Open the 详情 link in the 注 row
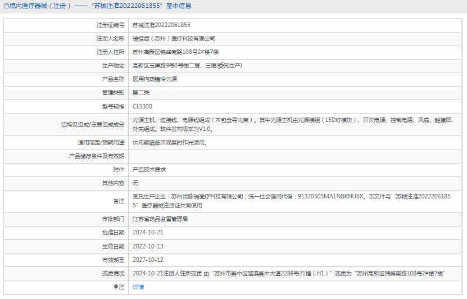The height and width of the screenshot is (299, 467). [x=138, y=287]
